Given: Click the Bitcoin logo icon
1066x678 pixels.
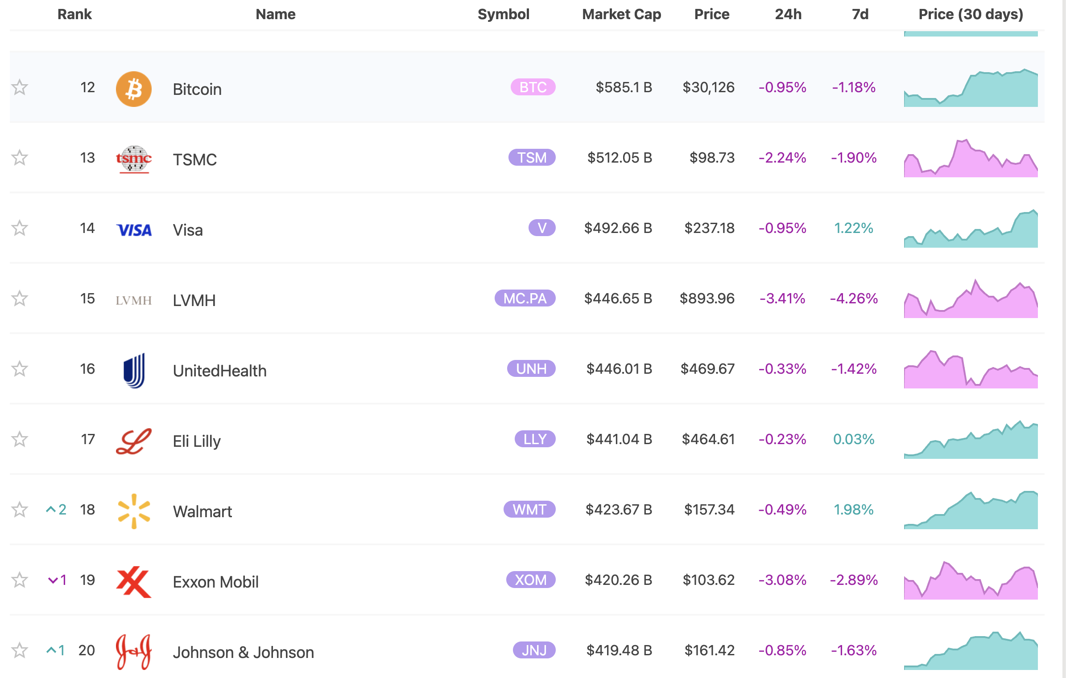Looking at the screenshot, I should click(133, 89).
